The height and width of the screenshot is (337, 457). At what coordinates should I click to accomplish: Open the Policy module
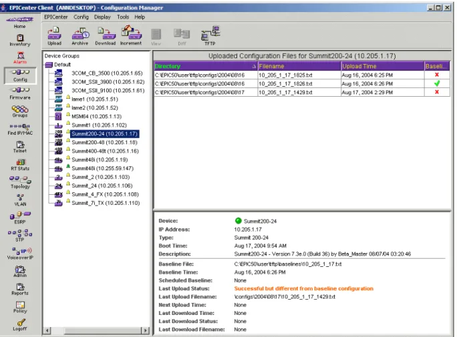[x=20, y=307]
